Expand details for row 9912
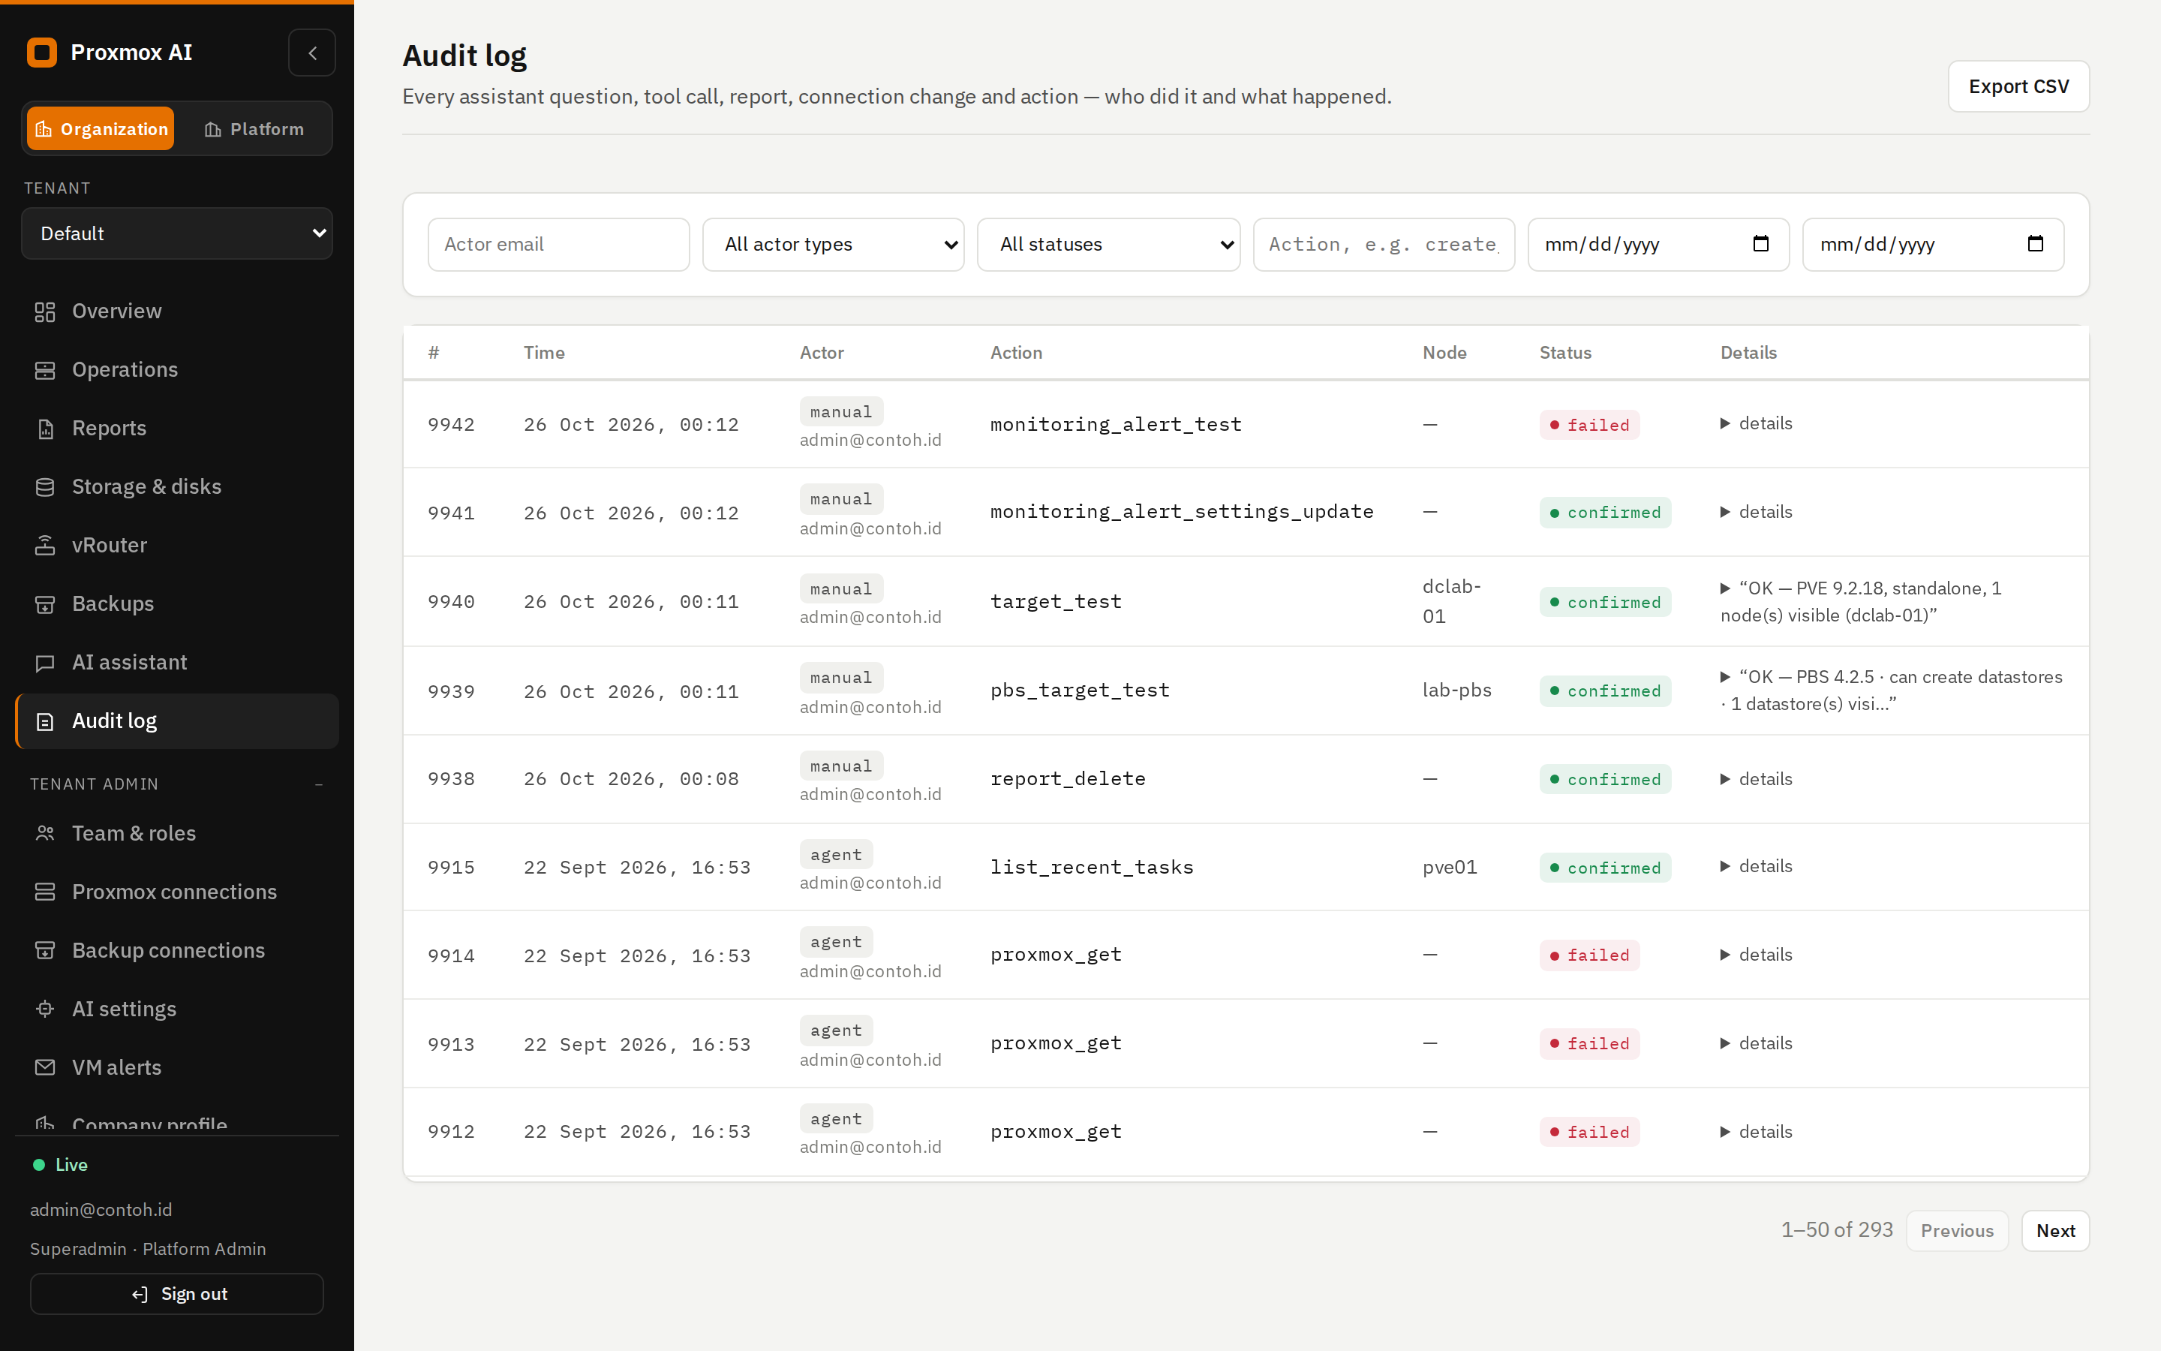This screenshot has height=1351, width=2161. [1756, 1132]
